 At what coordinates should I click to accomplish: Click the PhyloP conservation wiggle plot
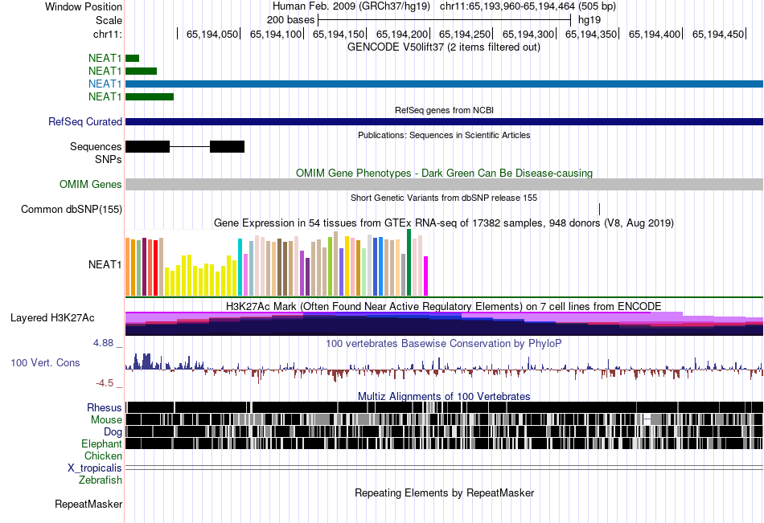(445, 368)
